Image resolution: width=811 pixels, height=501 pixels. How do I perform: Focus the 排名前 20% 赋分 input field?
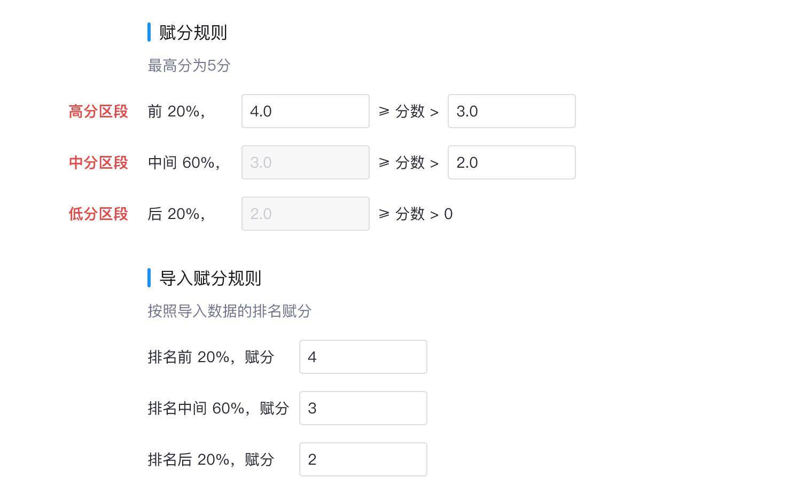363,357
